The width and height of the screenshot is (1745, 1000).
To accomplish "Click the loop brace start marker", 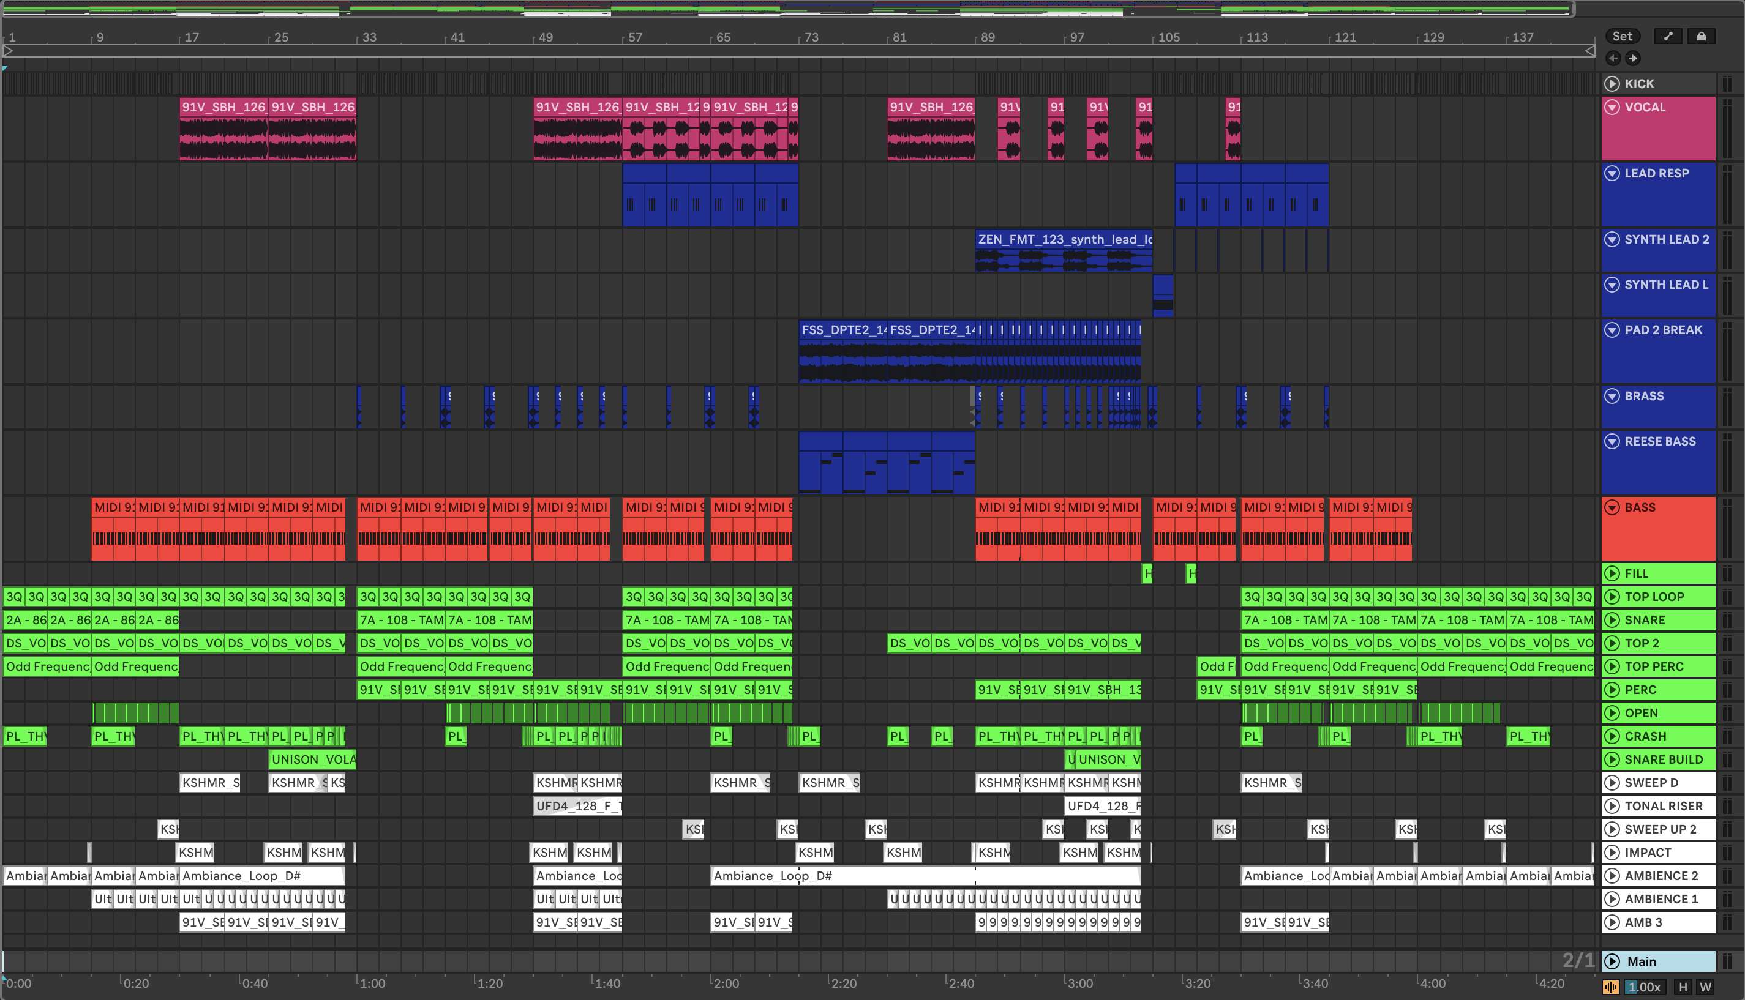I will 7,50.
